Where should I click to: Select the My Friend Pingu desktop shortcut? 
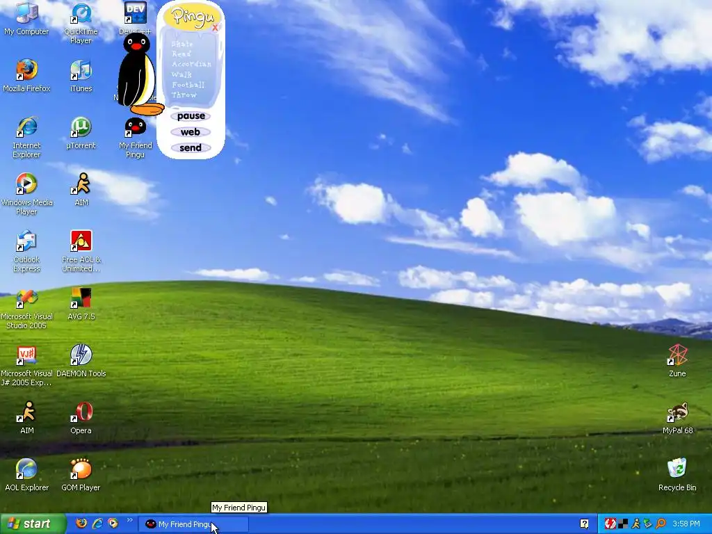point(136,138)
